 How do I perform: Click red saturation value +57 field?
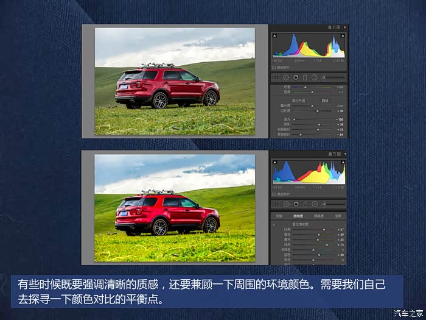coord(341,230)
